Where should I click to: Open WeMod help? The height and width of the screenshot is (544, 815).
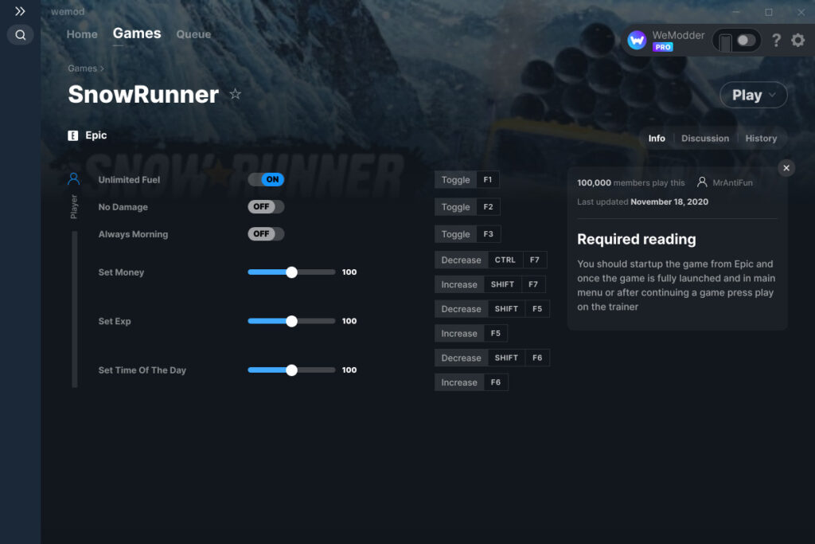click(776, 40)
